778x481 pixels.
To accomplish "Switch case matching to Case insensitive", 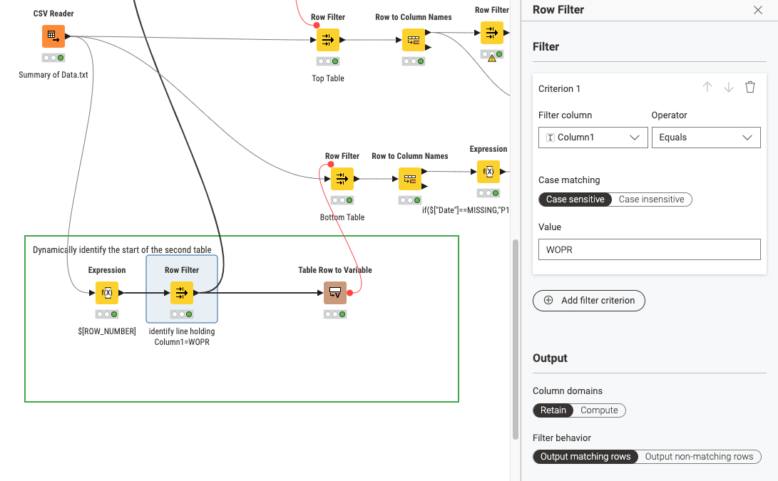I will 651,200.
